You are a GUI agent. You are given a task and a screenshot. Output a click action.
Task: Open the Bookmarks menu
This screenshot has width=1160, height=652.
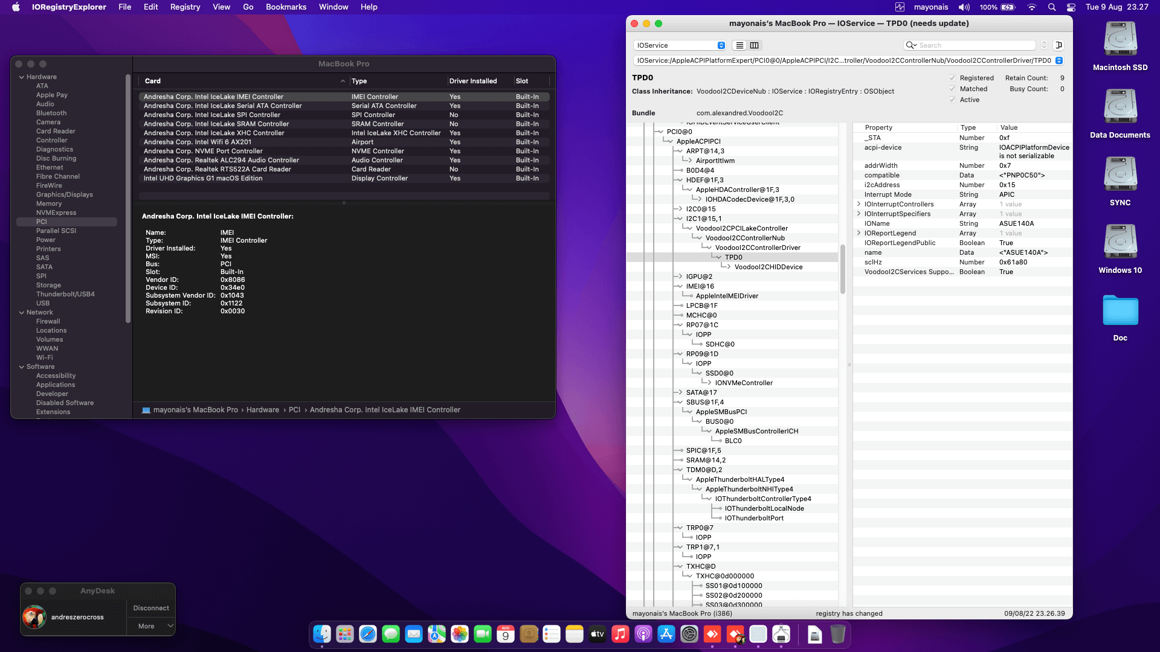[x=286, y=7]
